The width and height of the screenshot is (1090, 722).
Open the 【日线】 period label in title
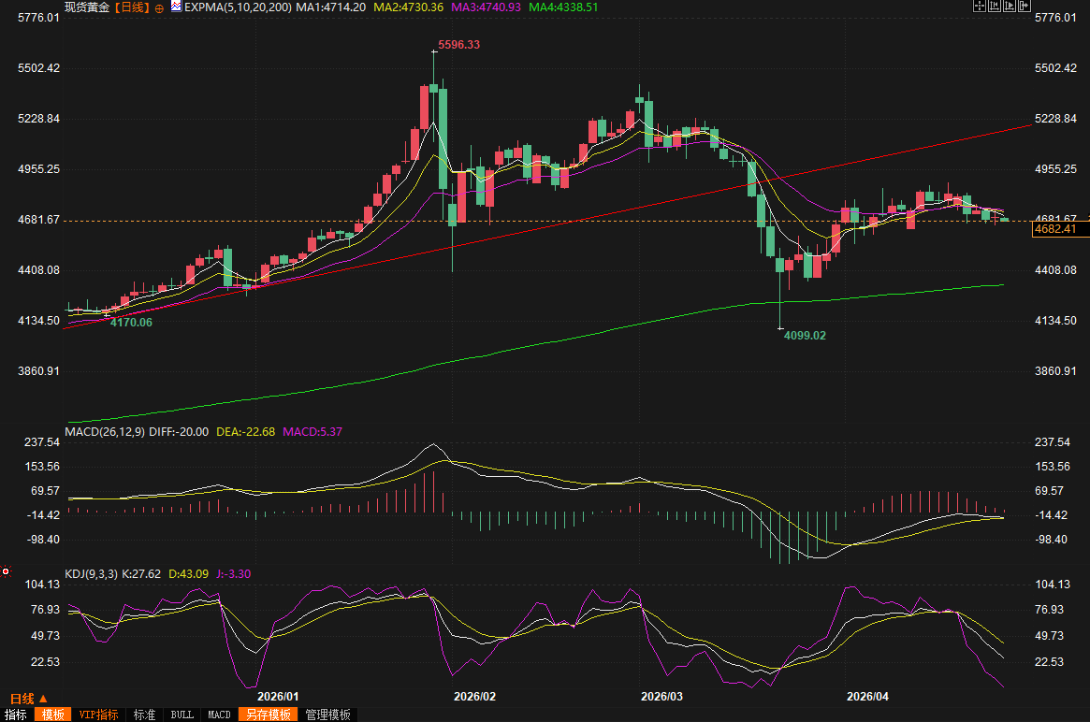tap(132, 7)
